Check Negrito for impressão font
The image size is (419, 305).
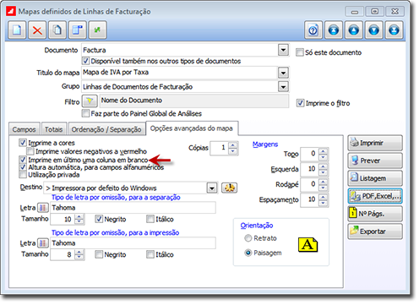pyautogui.click(x=99, y=254)
